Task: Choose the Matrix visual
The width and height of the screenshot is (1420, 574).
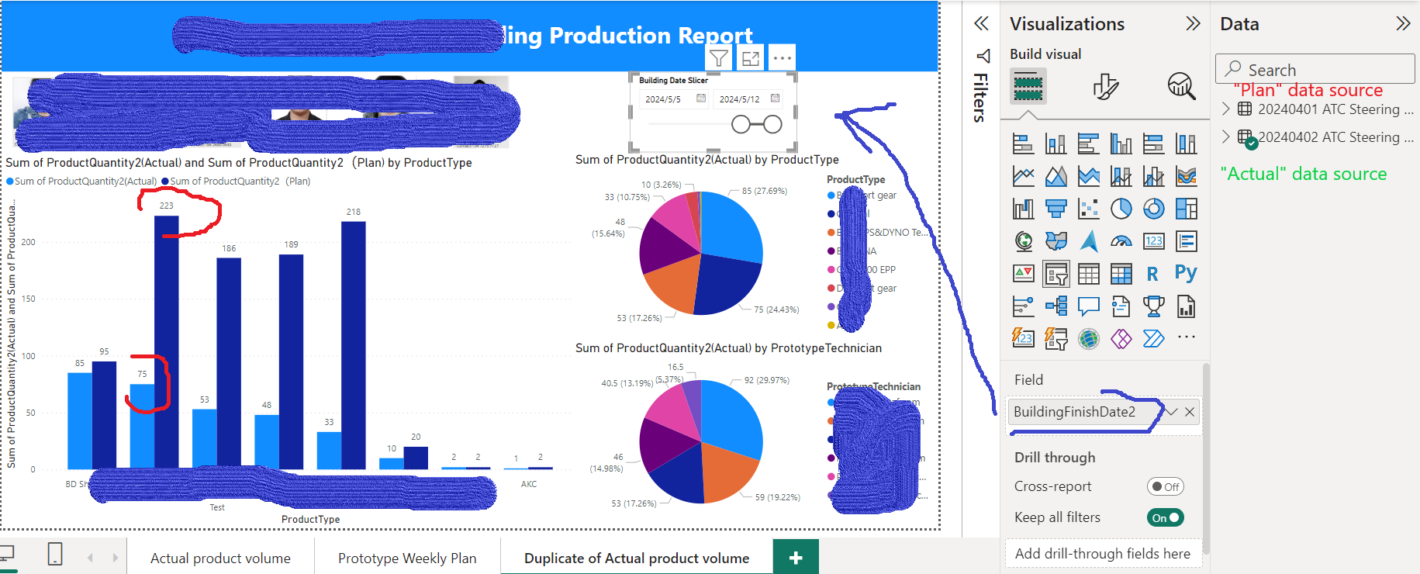Action: [1121, 274]
